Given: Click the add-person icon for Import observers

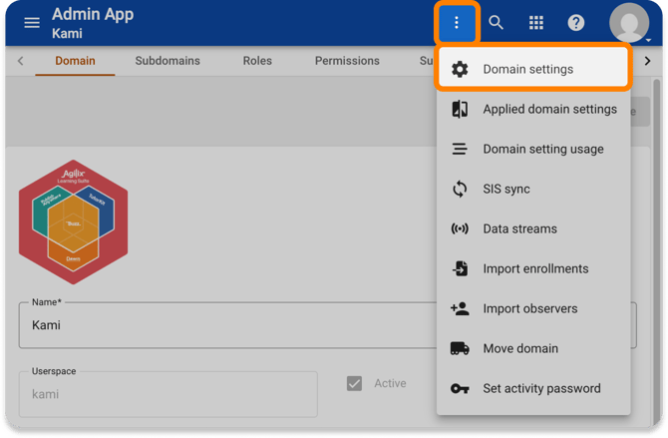Looking at the screenshot, I should tap(460, 308).
